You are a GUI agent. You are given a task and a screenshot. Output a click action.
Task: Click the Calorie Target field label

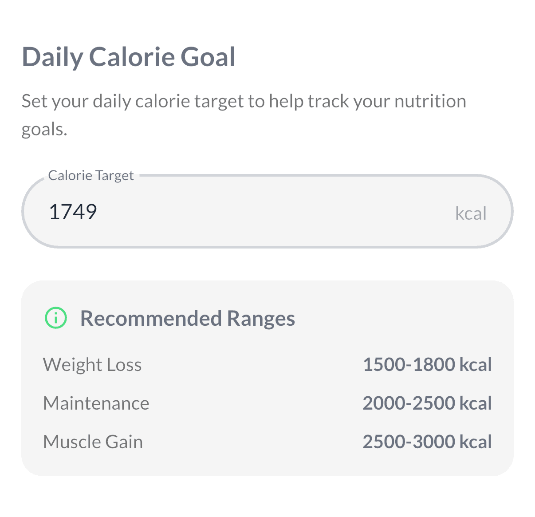point(91,175)
